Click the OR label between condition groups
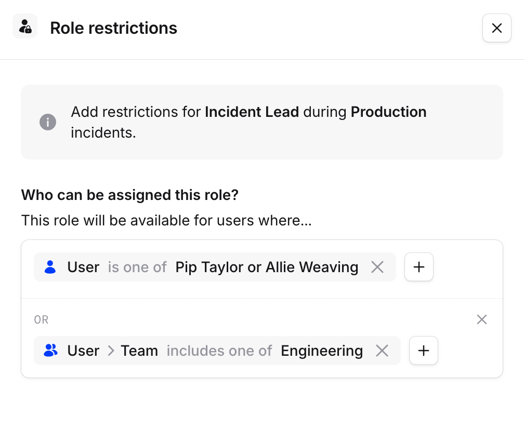524x429 pixels. [41, 319]
